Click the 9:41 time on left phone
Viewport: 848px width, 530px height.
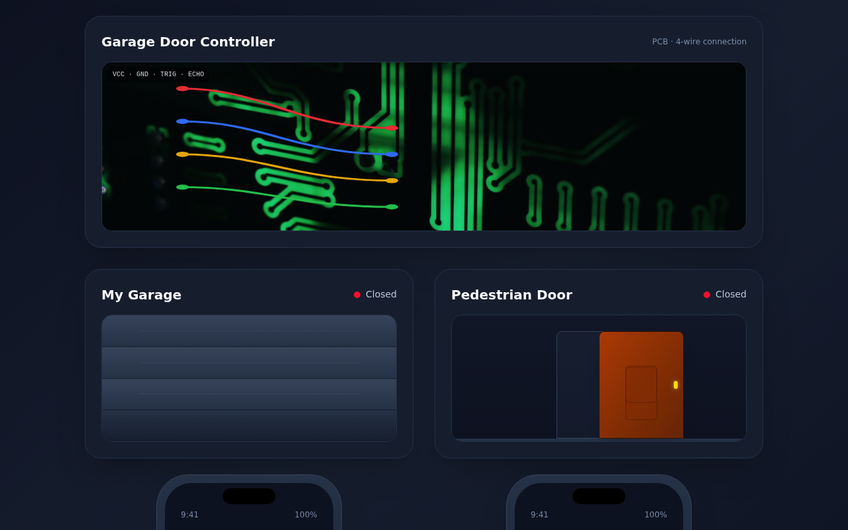pos(189,515)
